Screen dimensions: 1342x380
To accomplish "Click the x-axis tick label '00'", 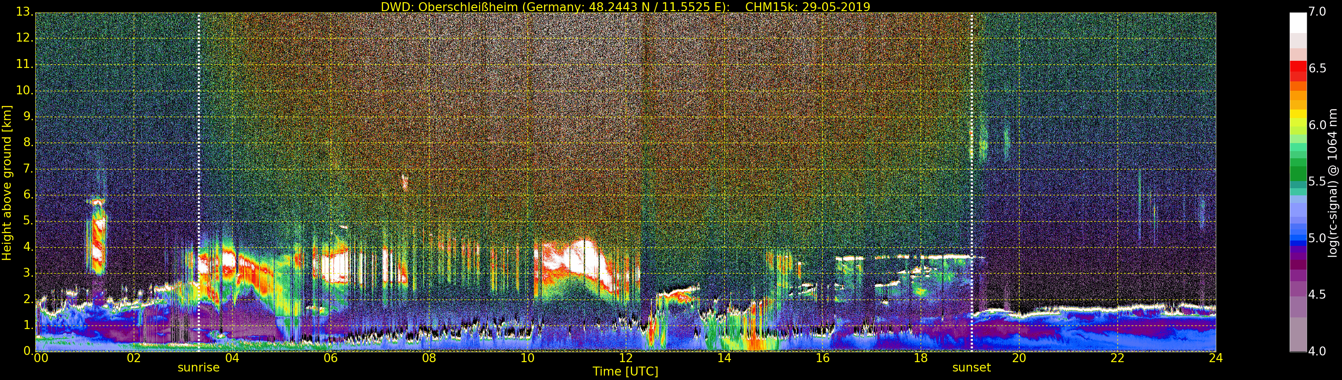I will pos(41,358).
